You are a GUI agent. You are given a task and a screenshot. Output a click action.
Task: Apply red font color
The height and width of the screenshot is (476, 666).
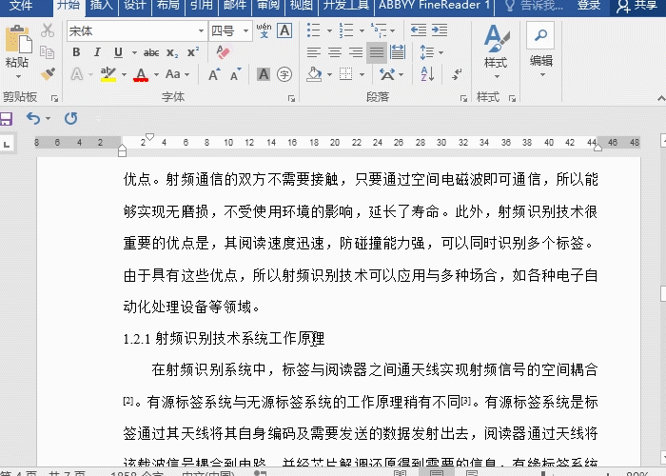pyautogui.click(x=141, y=75)
